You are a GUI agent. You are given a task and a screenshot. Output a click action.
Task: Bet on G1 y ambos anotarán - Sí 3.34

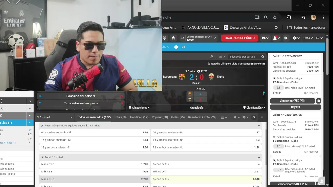[94, 133]
